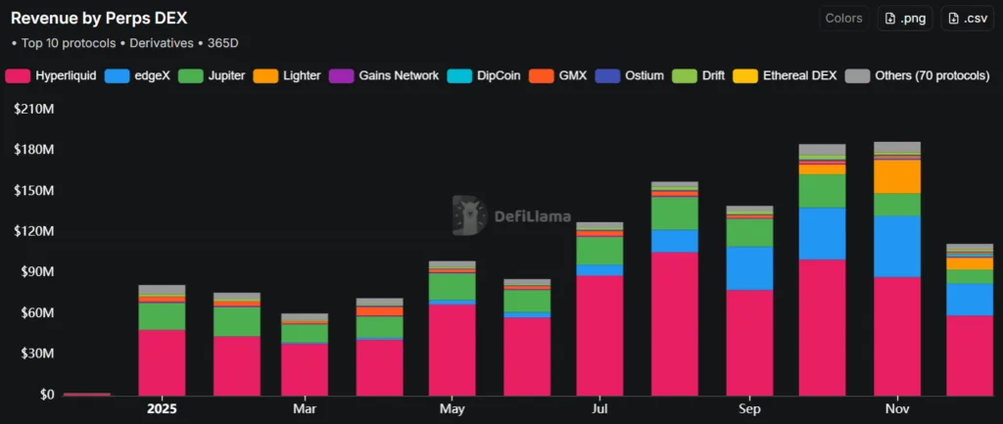Click Others (70 protocols) legend label

(x=932, y=76)
